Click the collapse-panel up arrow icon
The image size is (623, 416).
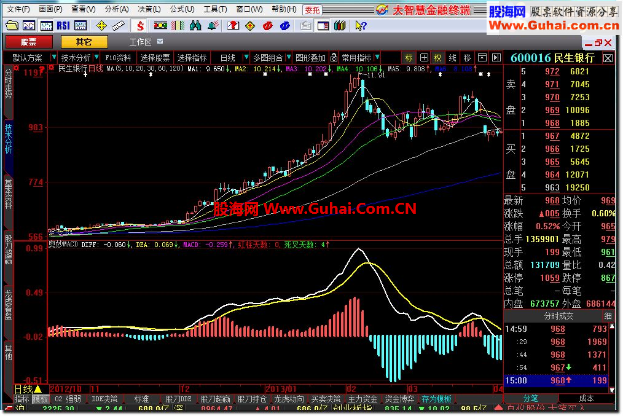click(x=482, y=58)
